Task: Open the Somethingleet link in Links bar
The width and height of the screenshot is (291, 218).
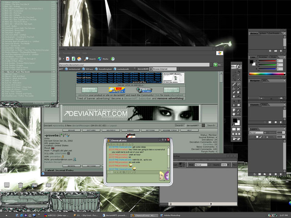Action: 103,69
